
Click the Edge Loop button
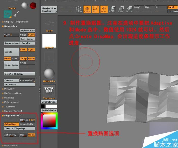(11, 65)
